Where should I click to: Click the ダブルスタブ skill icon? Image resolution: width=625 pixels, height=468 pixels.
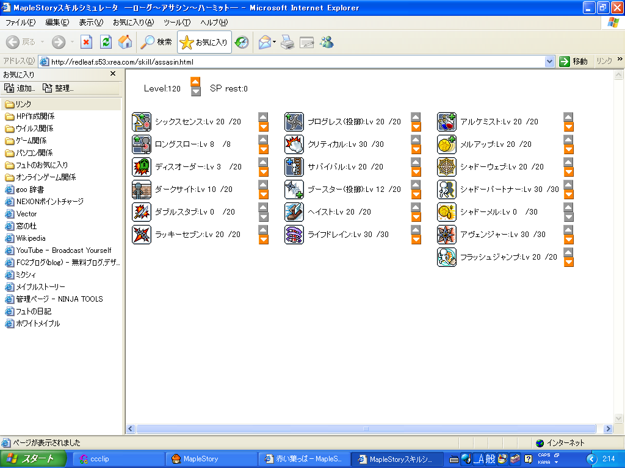coord(142,212)
